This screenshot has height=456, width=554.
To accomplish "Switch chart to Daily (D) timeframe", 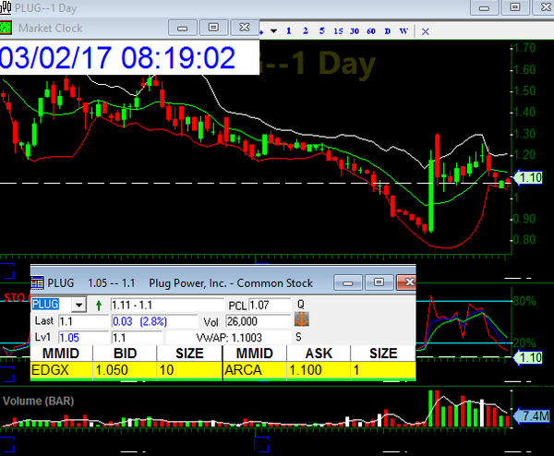I will (387, 30).
